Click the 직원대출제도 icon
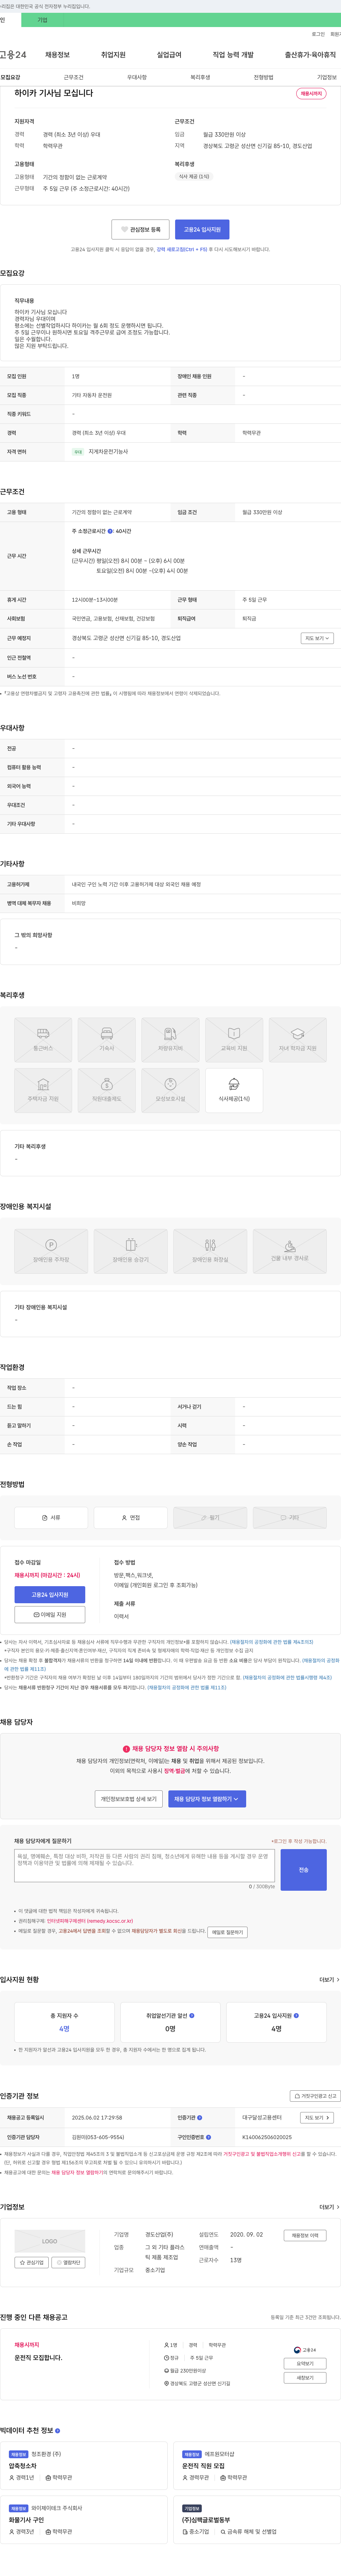 (x=107, y=1090)
